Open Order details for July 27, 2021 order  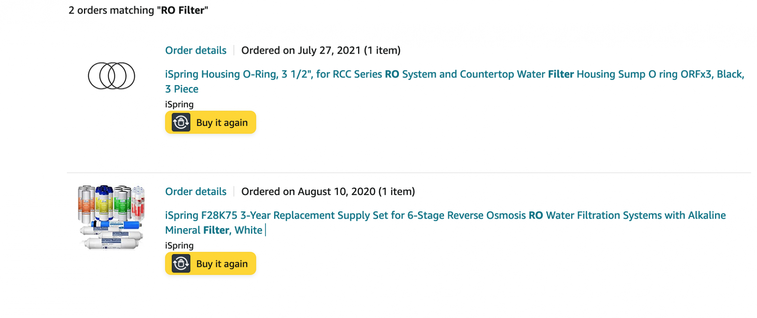(196, 50)
